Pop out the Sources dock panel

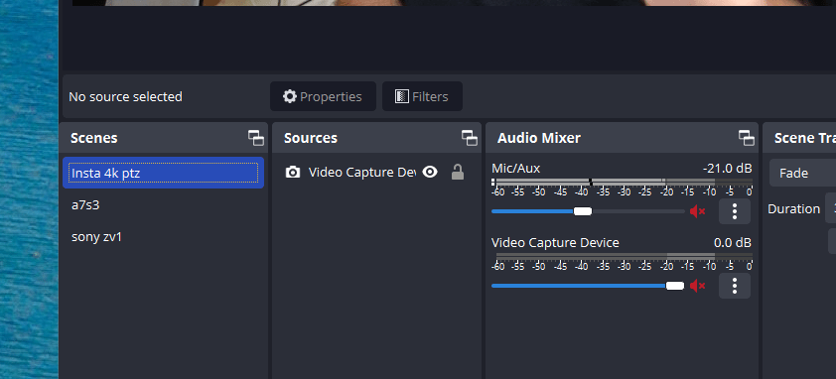(x=470, y=138)
